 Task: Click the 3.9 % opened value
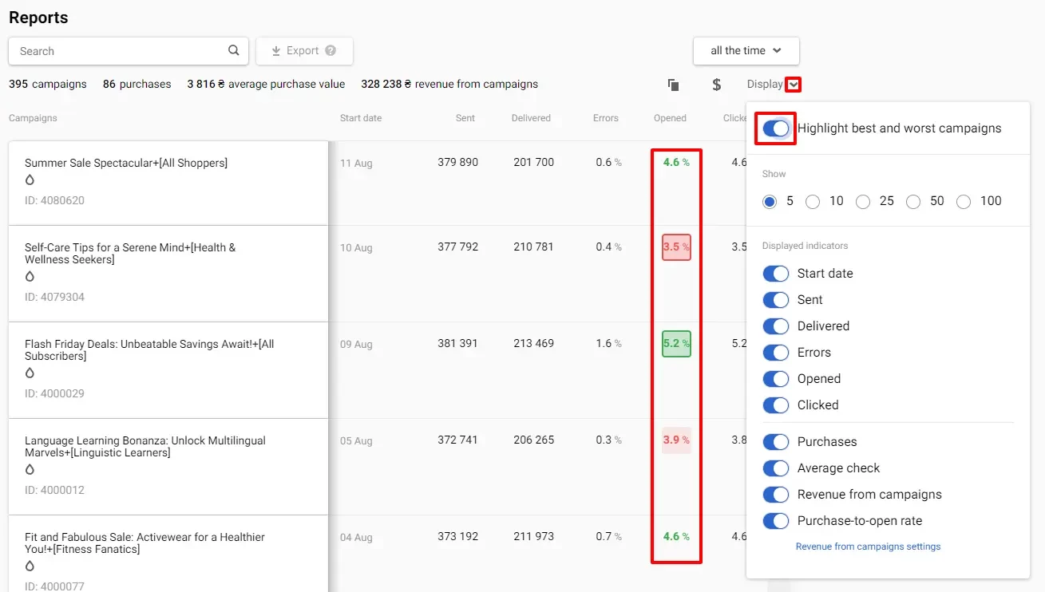pyautogui.click(x=676, y=440)
